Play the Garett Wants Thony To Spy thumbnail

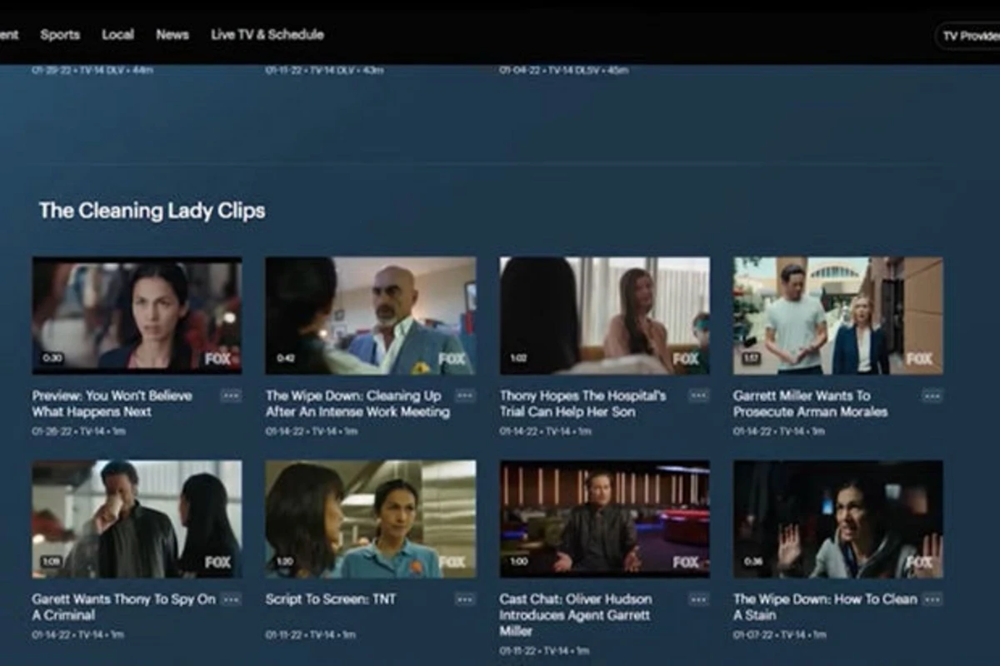[137, 519]
